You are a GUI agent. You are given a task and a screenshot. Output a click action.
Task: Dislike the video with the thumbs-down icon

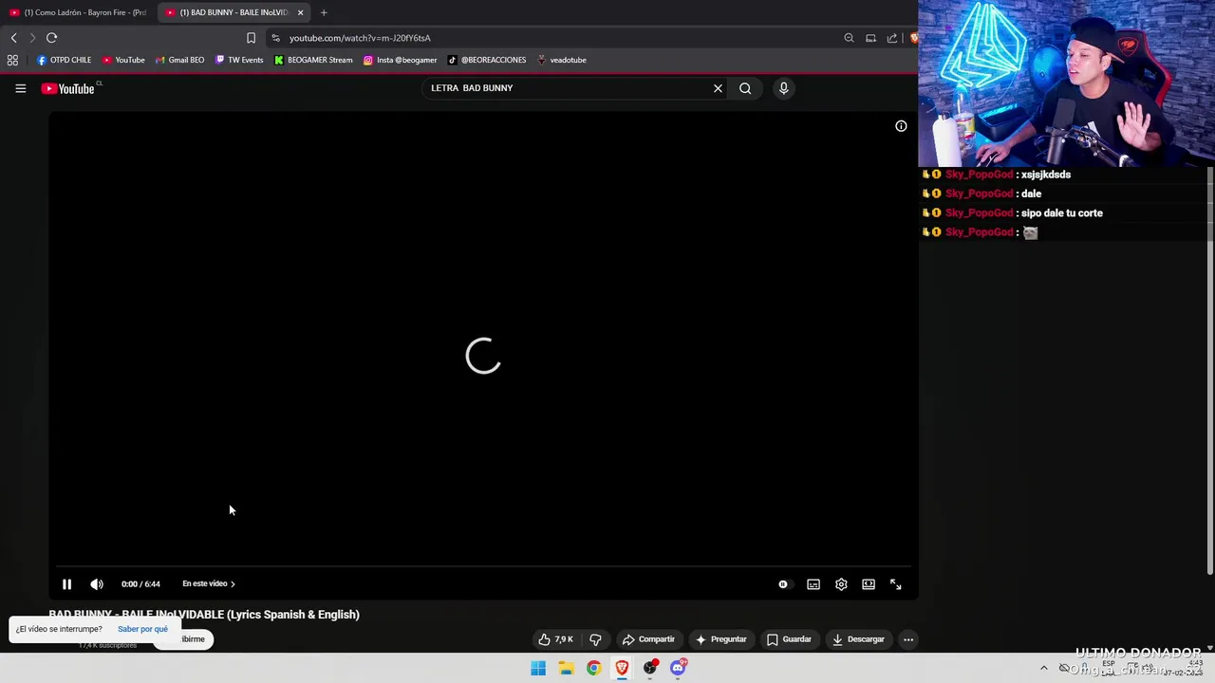(595, 639)
